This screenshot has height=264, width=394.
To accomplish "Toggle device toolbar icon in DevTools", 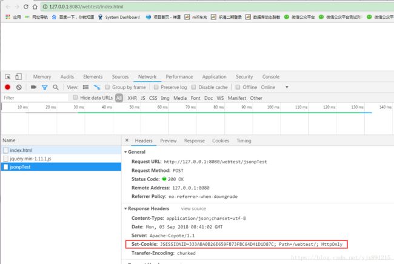I will click(18, 76).
